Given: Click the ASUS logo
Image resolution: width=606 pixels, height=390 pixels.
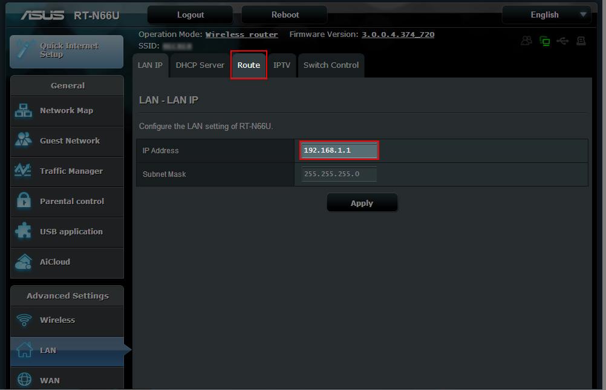Looking at the screenshot, I should [42, 15].
